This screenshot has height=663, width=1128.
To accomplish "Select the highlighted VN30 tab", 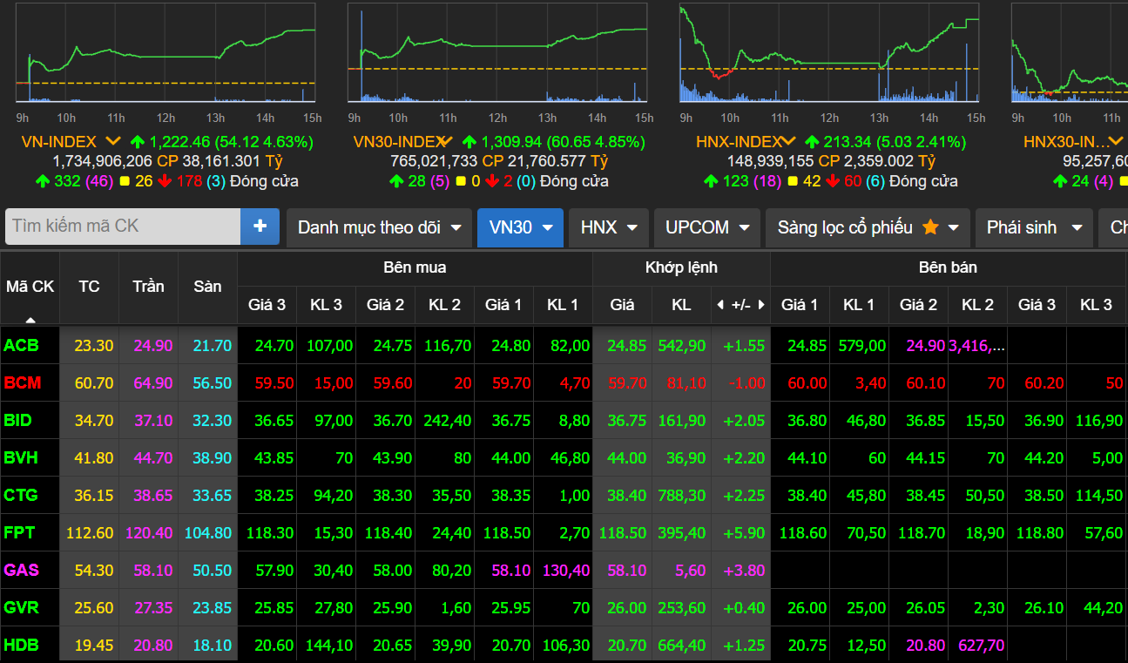I will [520, 227].
